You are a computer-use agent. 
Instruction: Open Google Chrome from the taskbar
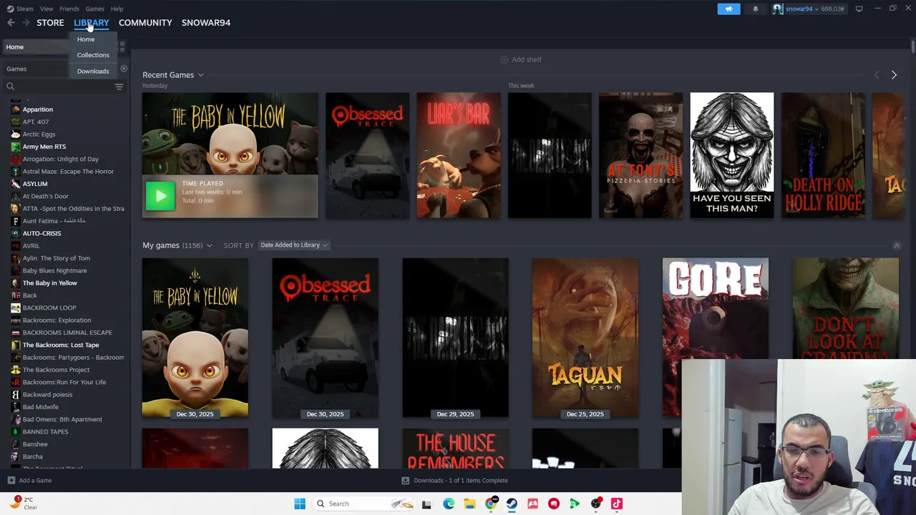click(491, 504)
